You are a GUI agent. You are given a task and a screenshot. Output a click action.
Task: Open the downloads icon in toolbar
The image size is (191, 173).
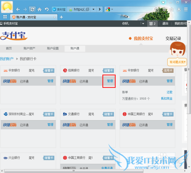coord(179,10)
